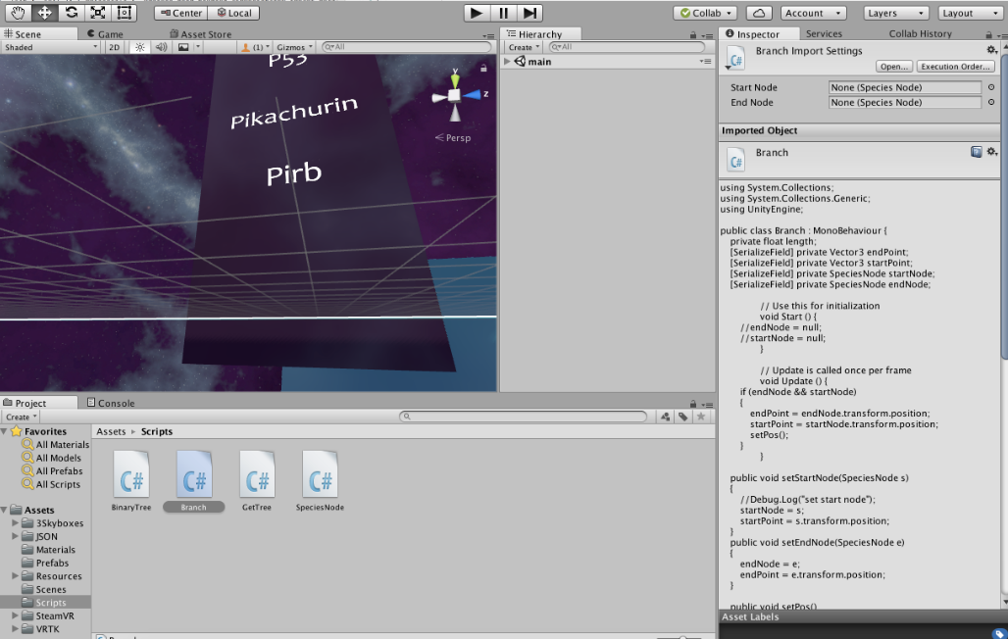Click End Node object picker circle
This screenshot has height=639, width=1008.
point(990,102)
